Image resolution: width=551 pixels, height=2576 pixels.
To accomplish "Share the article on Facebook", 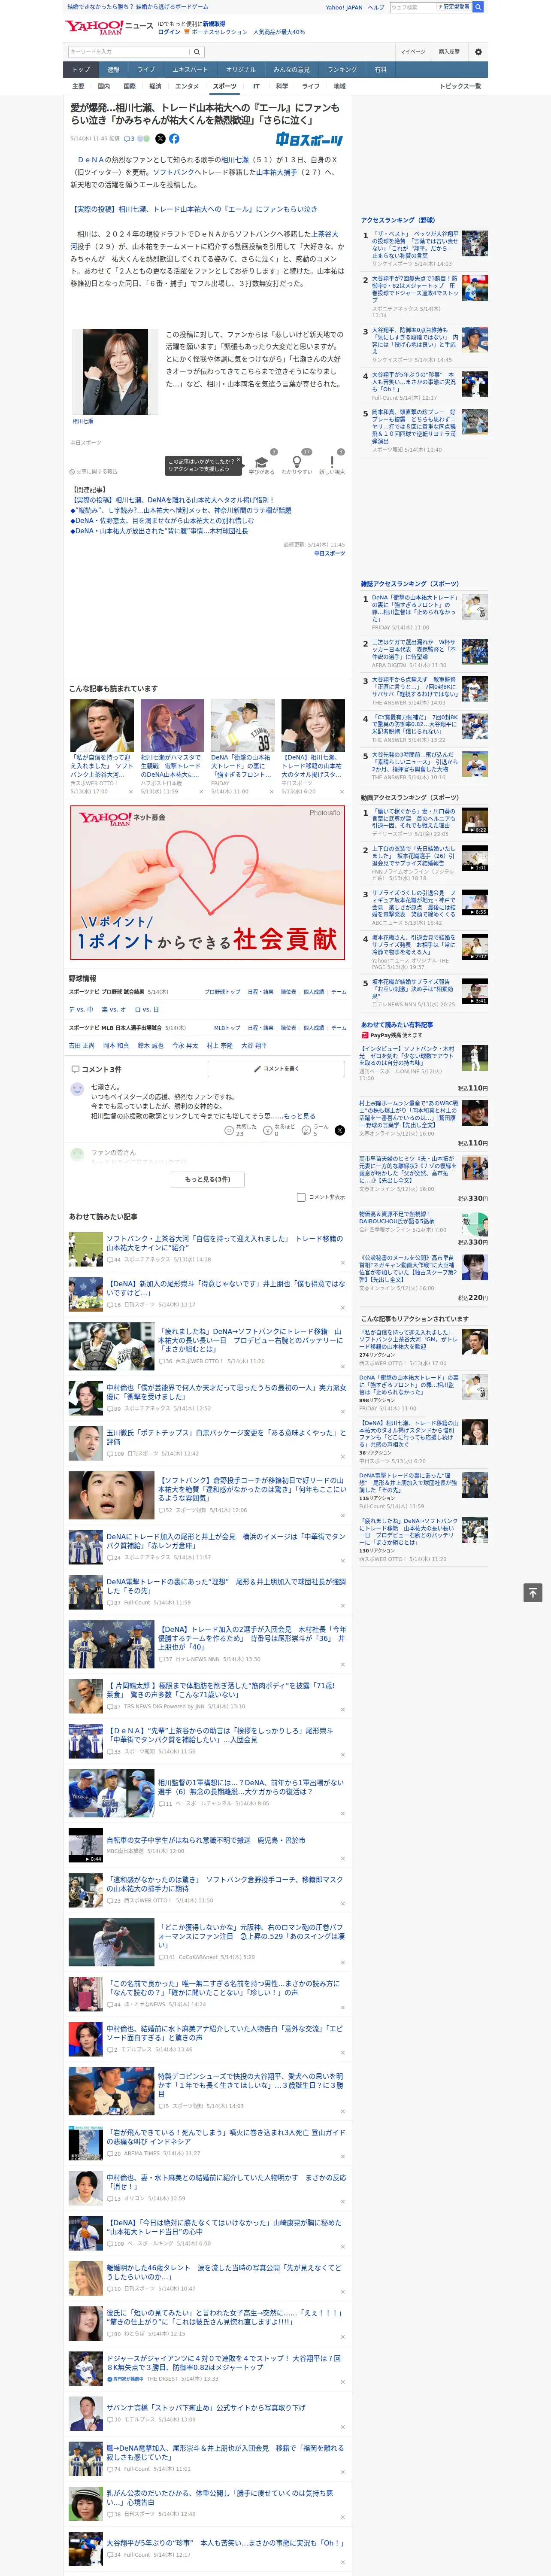I will [174, 139].
